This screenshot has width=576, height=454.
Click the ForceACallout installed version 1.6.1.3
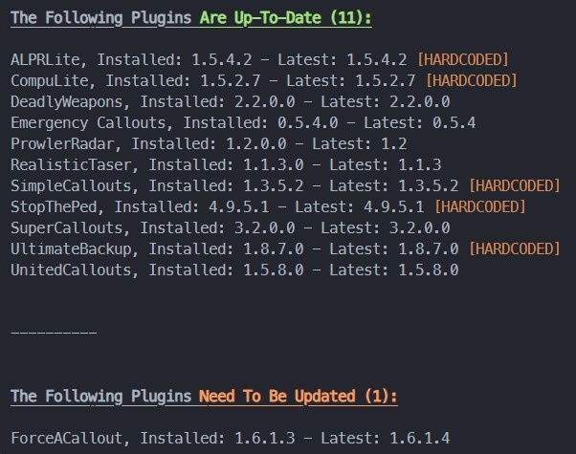coord(265,438)
